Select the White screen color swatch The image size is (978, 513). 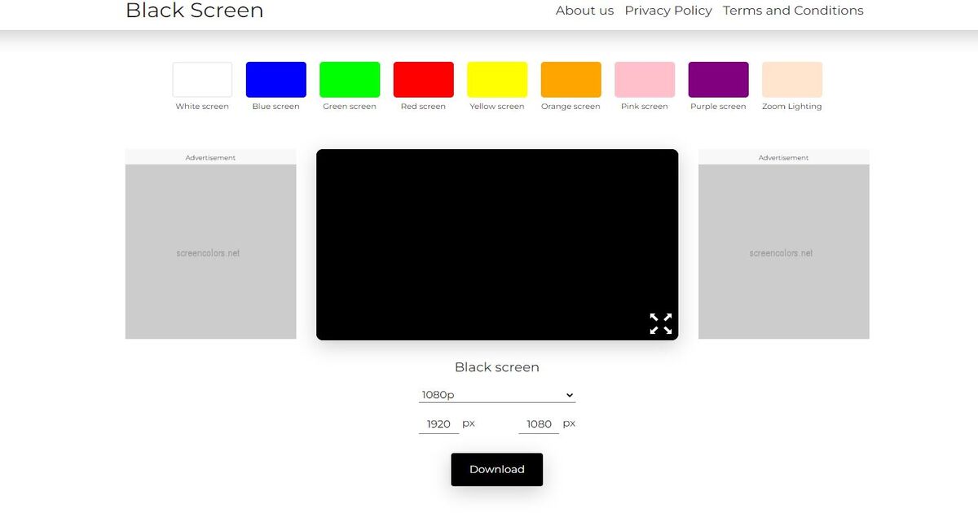[201, 78]
